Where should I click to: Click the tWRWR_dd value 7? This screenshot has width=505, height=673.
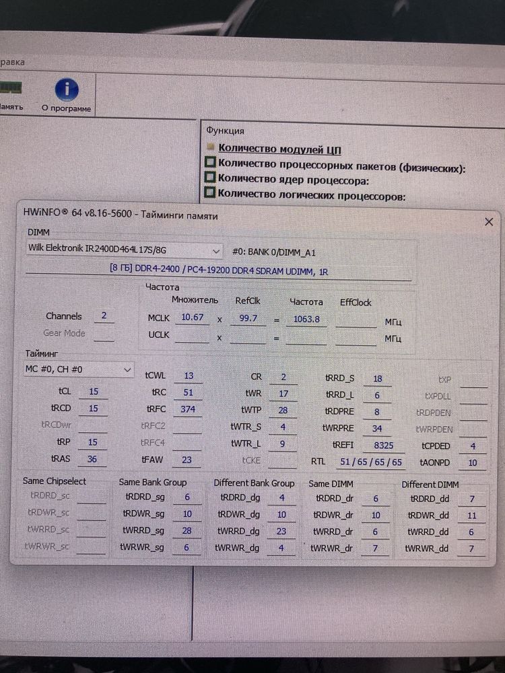pyautogui.click(x=471, y=549)
